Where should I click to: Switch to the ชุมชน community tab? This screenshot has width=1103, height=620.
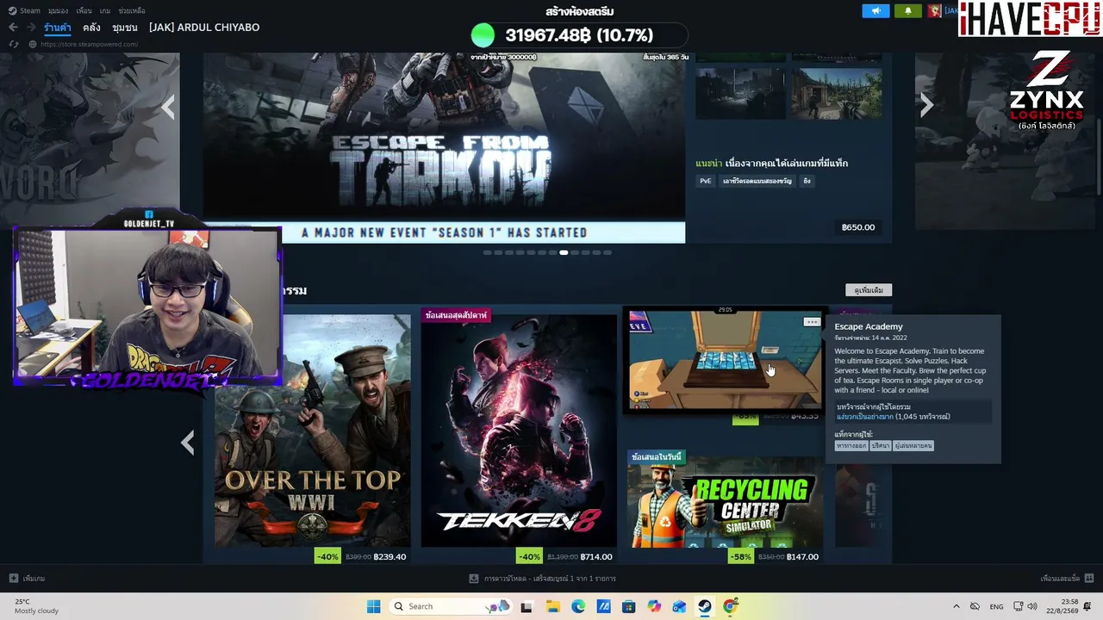tap(125, 28)
